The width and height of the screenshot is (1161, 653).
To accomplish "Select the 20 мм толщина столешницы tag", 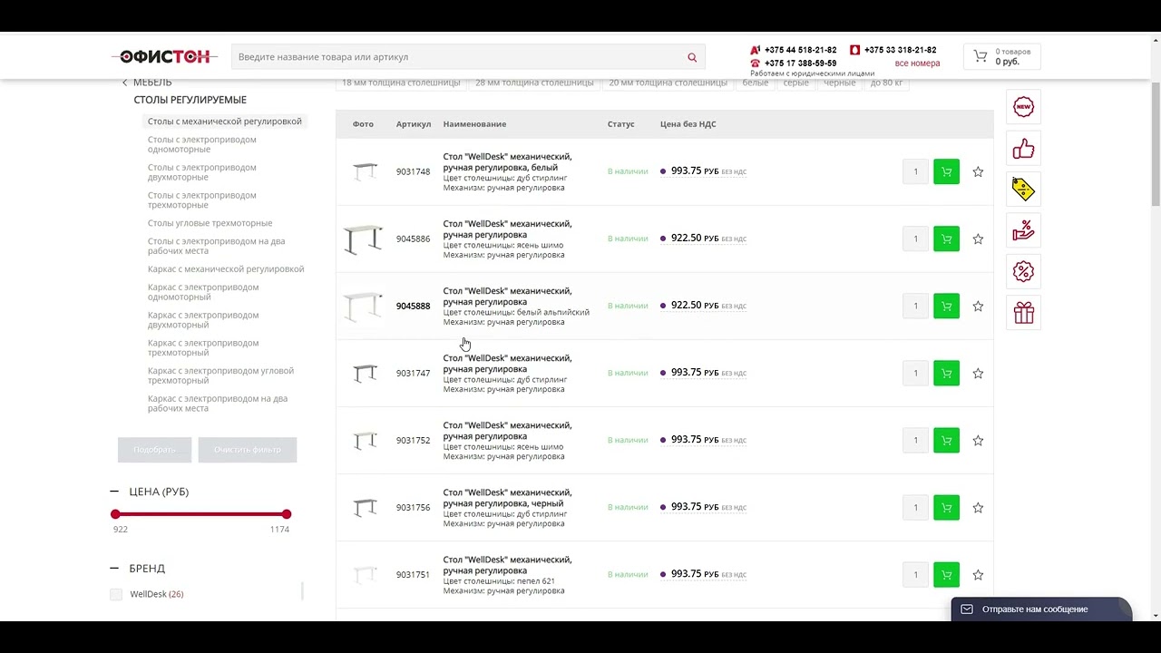I will tap(668, 83).
